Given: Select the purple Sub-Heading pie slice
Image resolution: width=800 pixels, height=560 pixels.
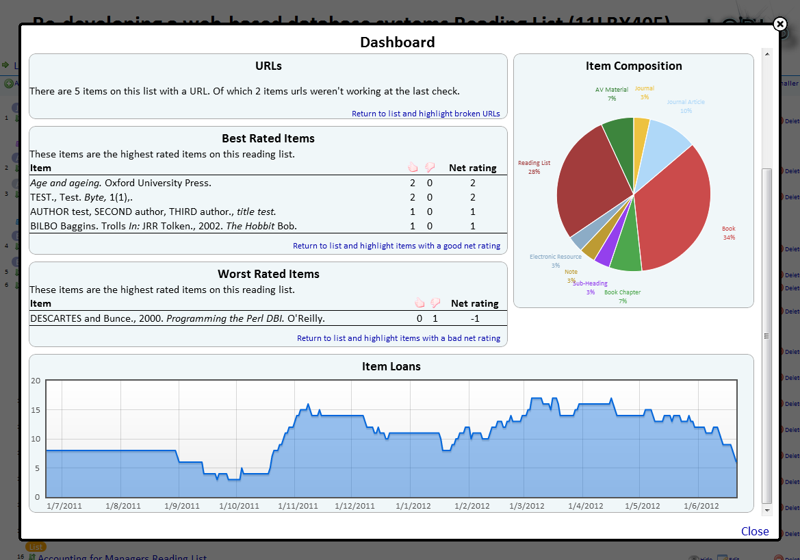Looking at the screenshot, I should point(604,255).
